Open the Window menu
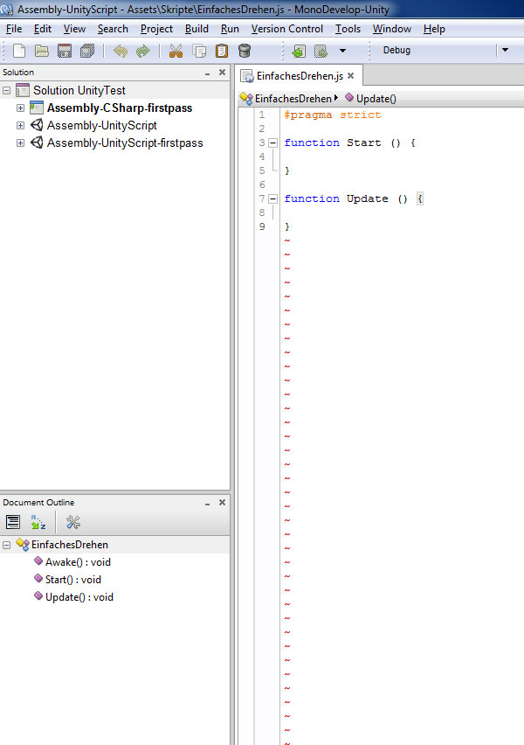524x745 pixels. [x=392, y=29]
